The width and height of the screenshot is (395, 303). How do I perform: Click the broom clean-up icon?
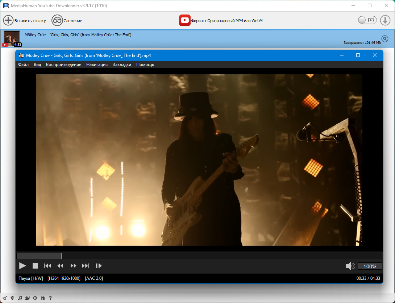point(4,298)
